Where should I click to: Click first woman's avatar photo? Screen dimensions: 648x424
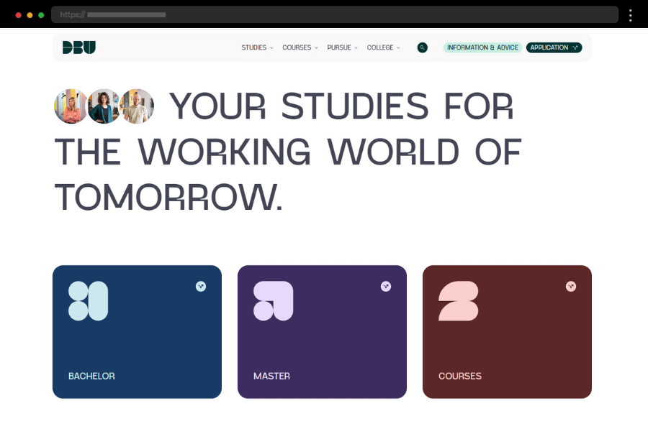tap(71, 106)
